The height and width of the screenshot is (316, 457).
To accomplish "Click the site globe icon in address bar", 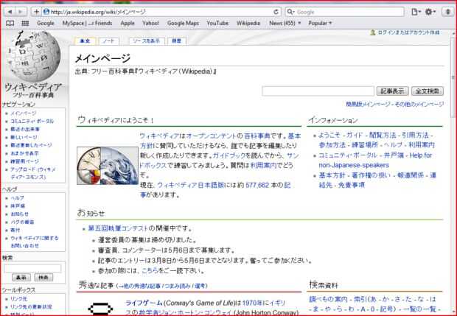I will [x=46, y=12].
